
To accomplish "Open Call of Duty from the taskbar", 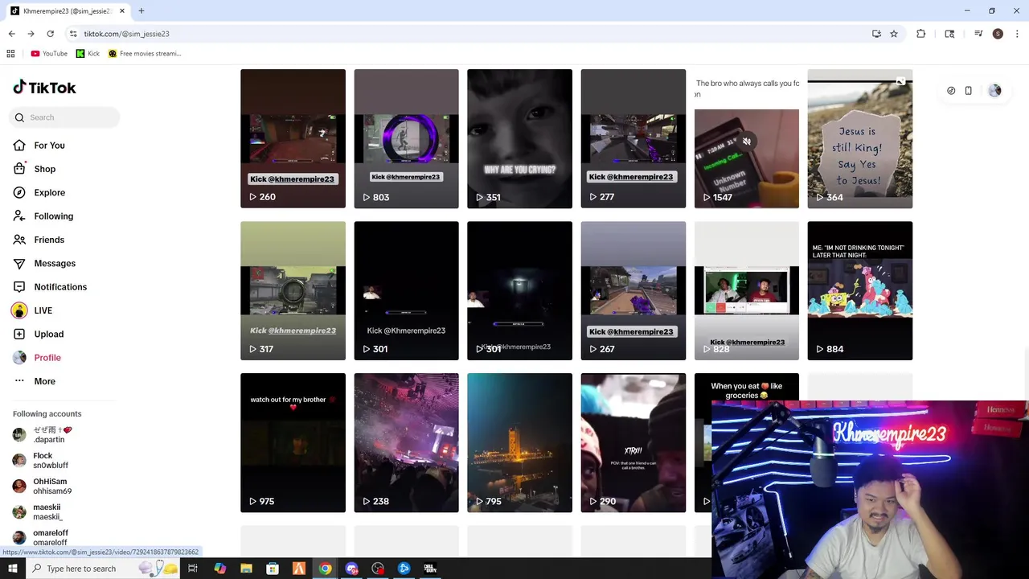I will point(430,569).
